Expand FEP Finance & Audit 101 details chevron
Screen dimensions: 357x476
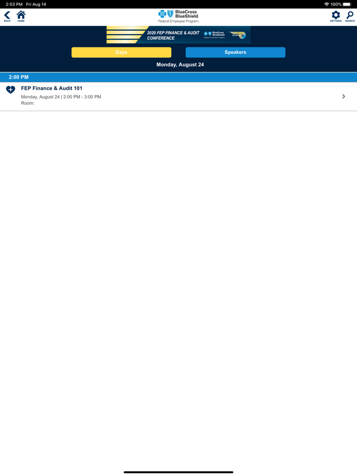pos(344,96)
